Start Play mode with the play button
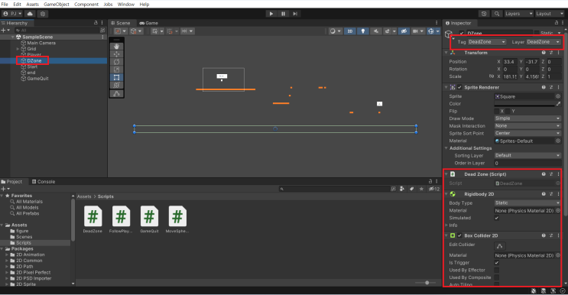Viewport: 568px width, 295px height. [271, 14]
